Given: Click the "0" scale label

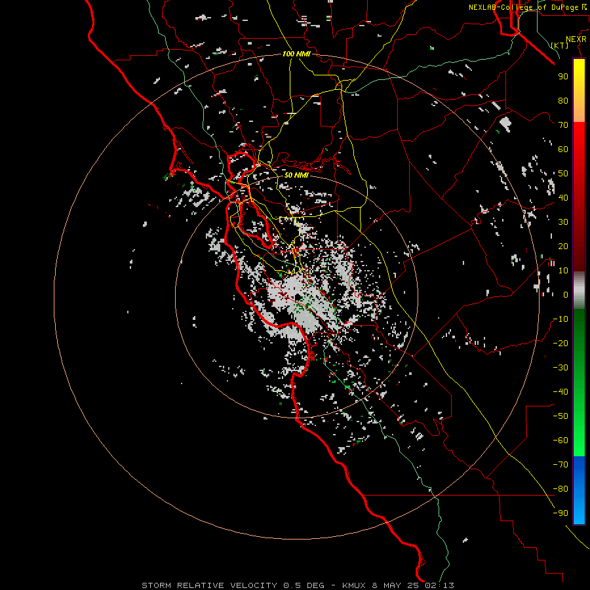Looking at the screenshot, I should pyautogui.click(x=566, y=295).
